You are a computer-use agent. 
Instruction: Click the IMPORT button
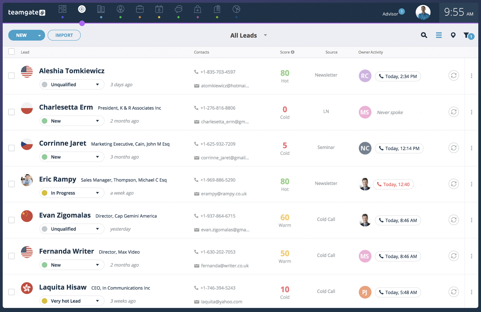(64, 35)
